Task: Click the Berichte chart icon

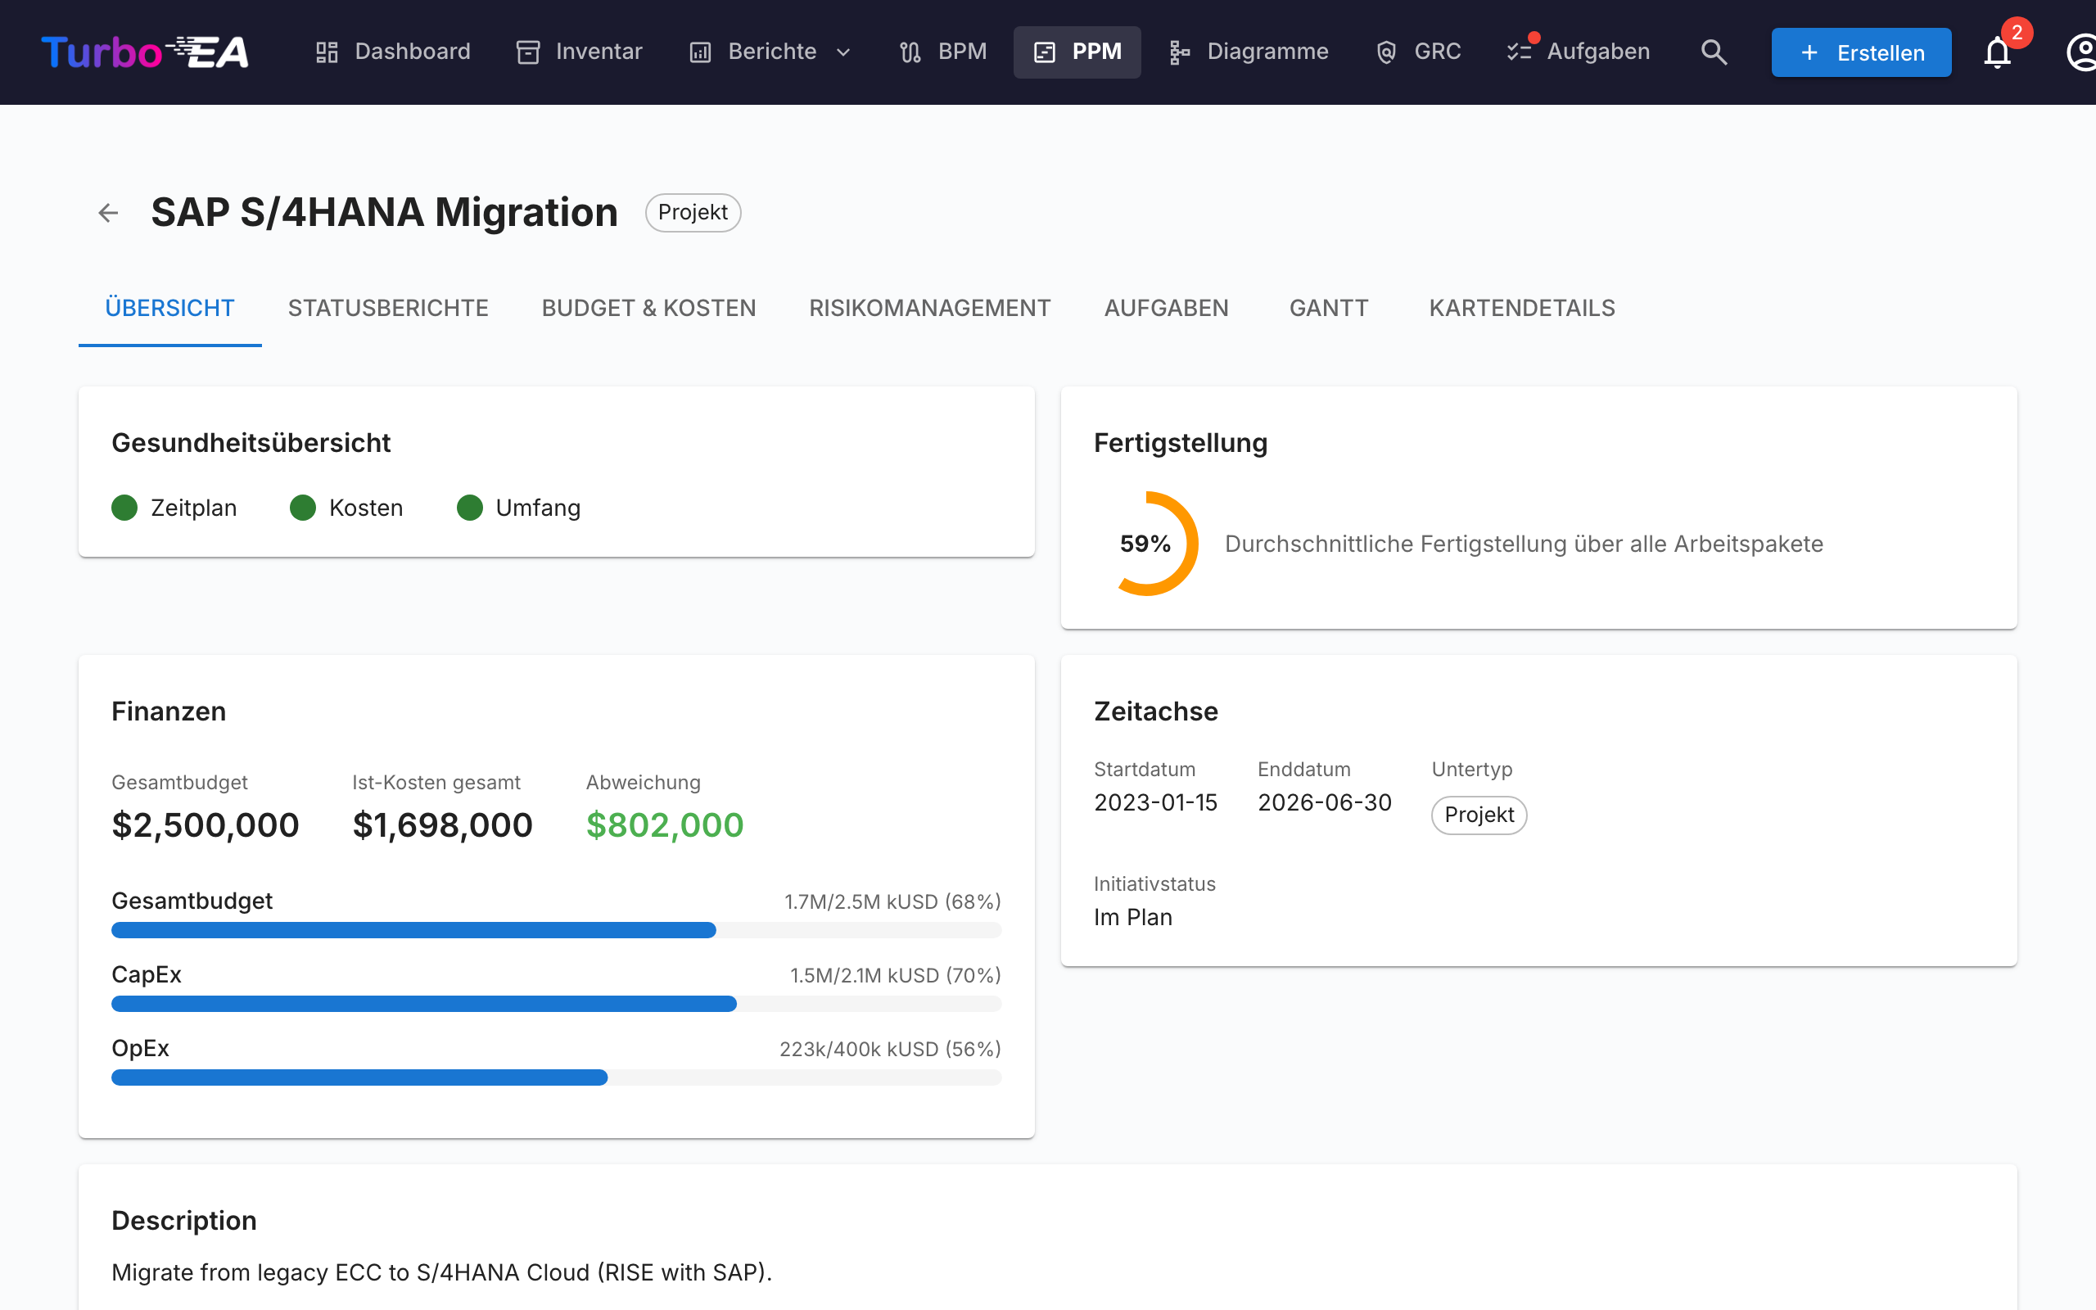Action: [x=700, y=52]
